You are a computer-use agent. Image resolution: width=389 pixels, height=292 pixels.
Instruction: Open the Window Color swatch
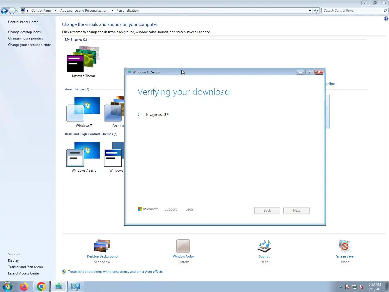click(183, 246)
